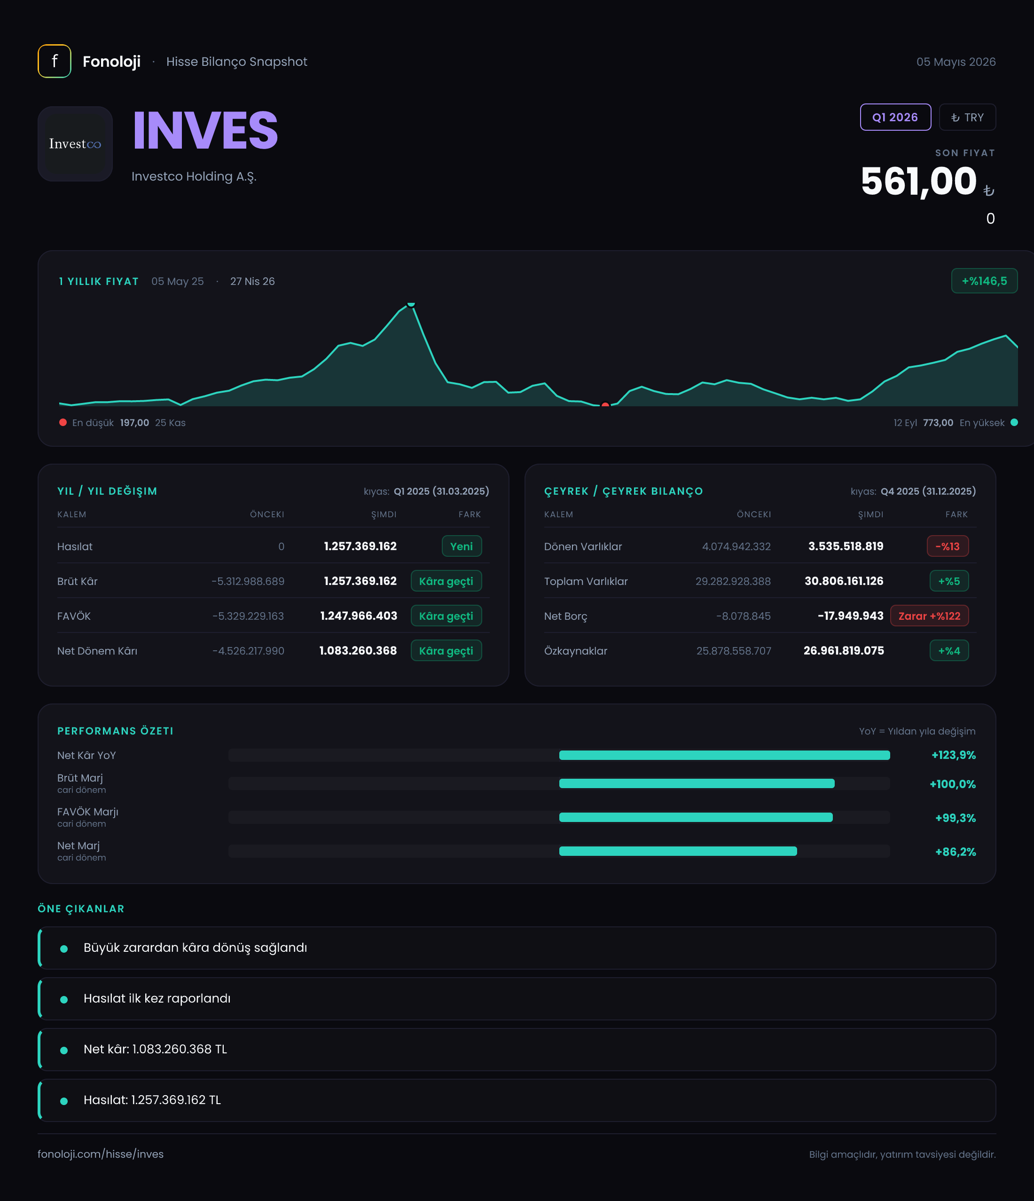Click the Yeni badge in Hasılat row
The height and width of the screenshot is (1201, 1034).
point(461,546)
